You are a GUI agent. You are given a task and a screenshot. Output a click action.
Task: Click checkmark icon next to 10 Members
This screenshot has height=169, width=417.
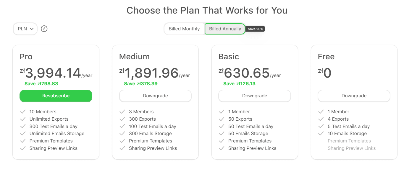pos(23,112)
